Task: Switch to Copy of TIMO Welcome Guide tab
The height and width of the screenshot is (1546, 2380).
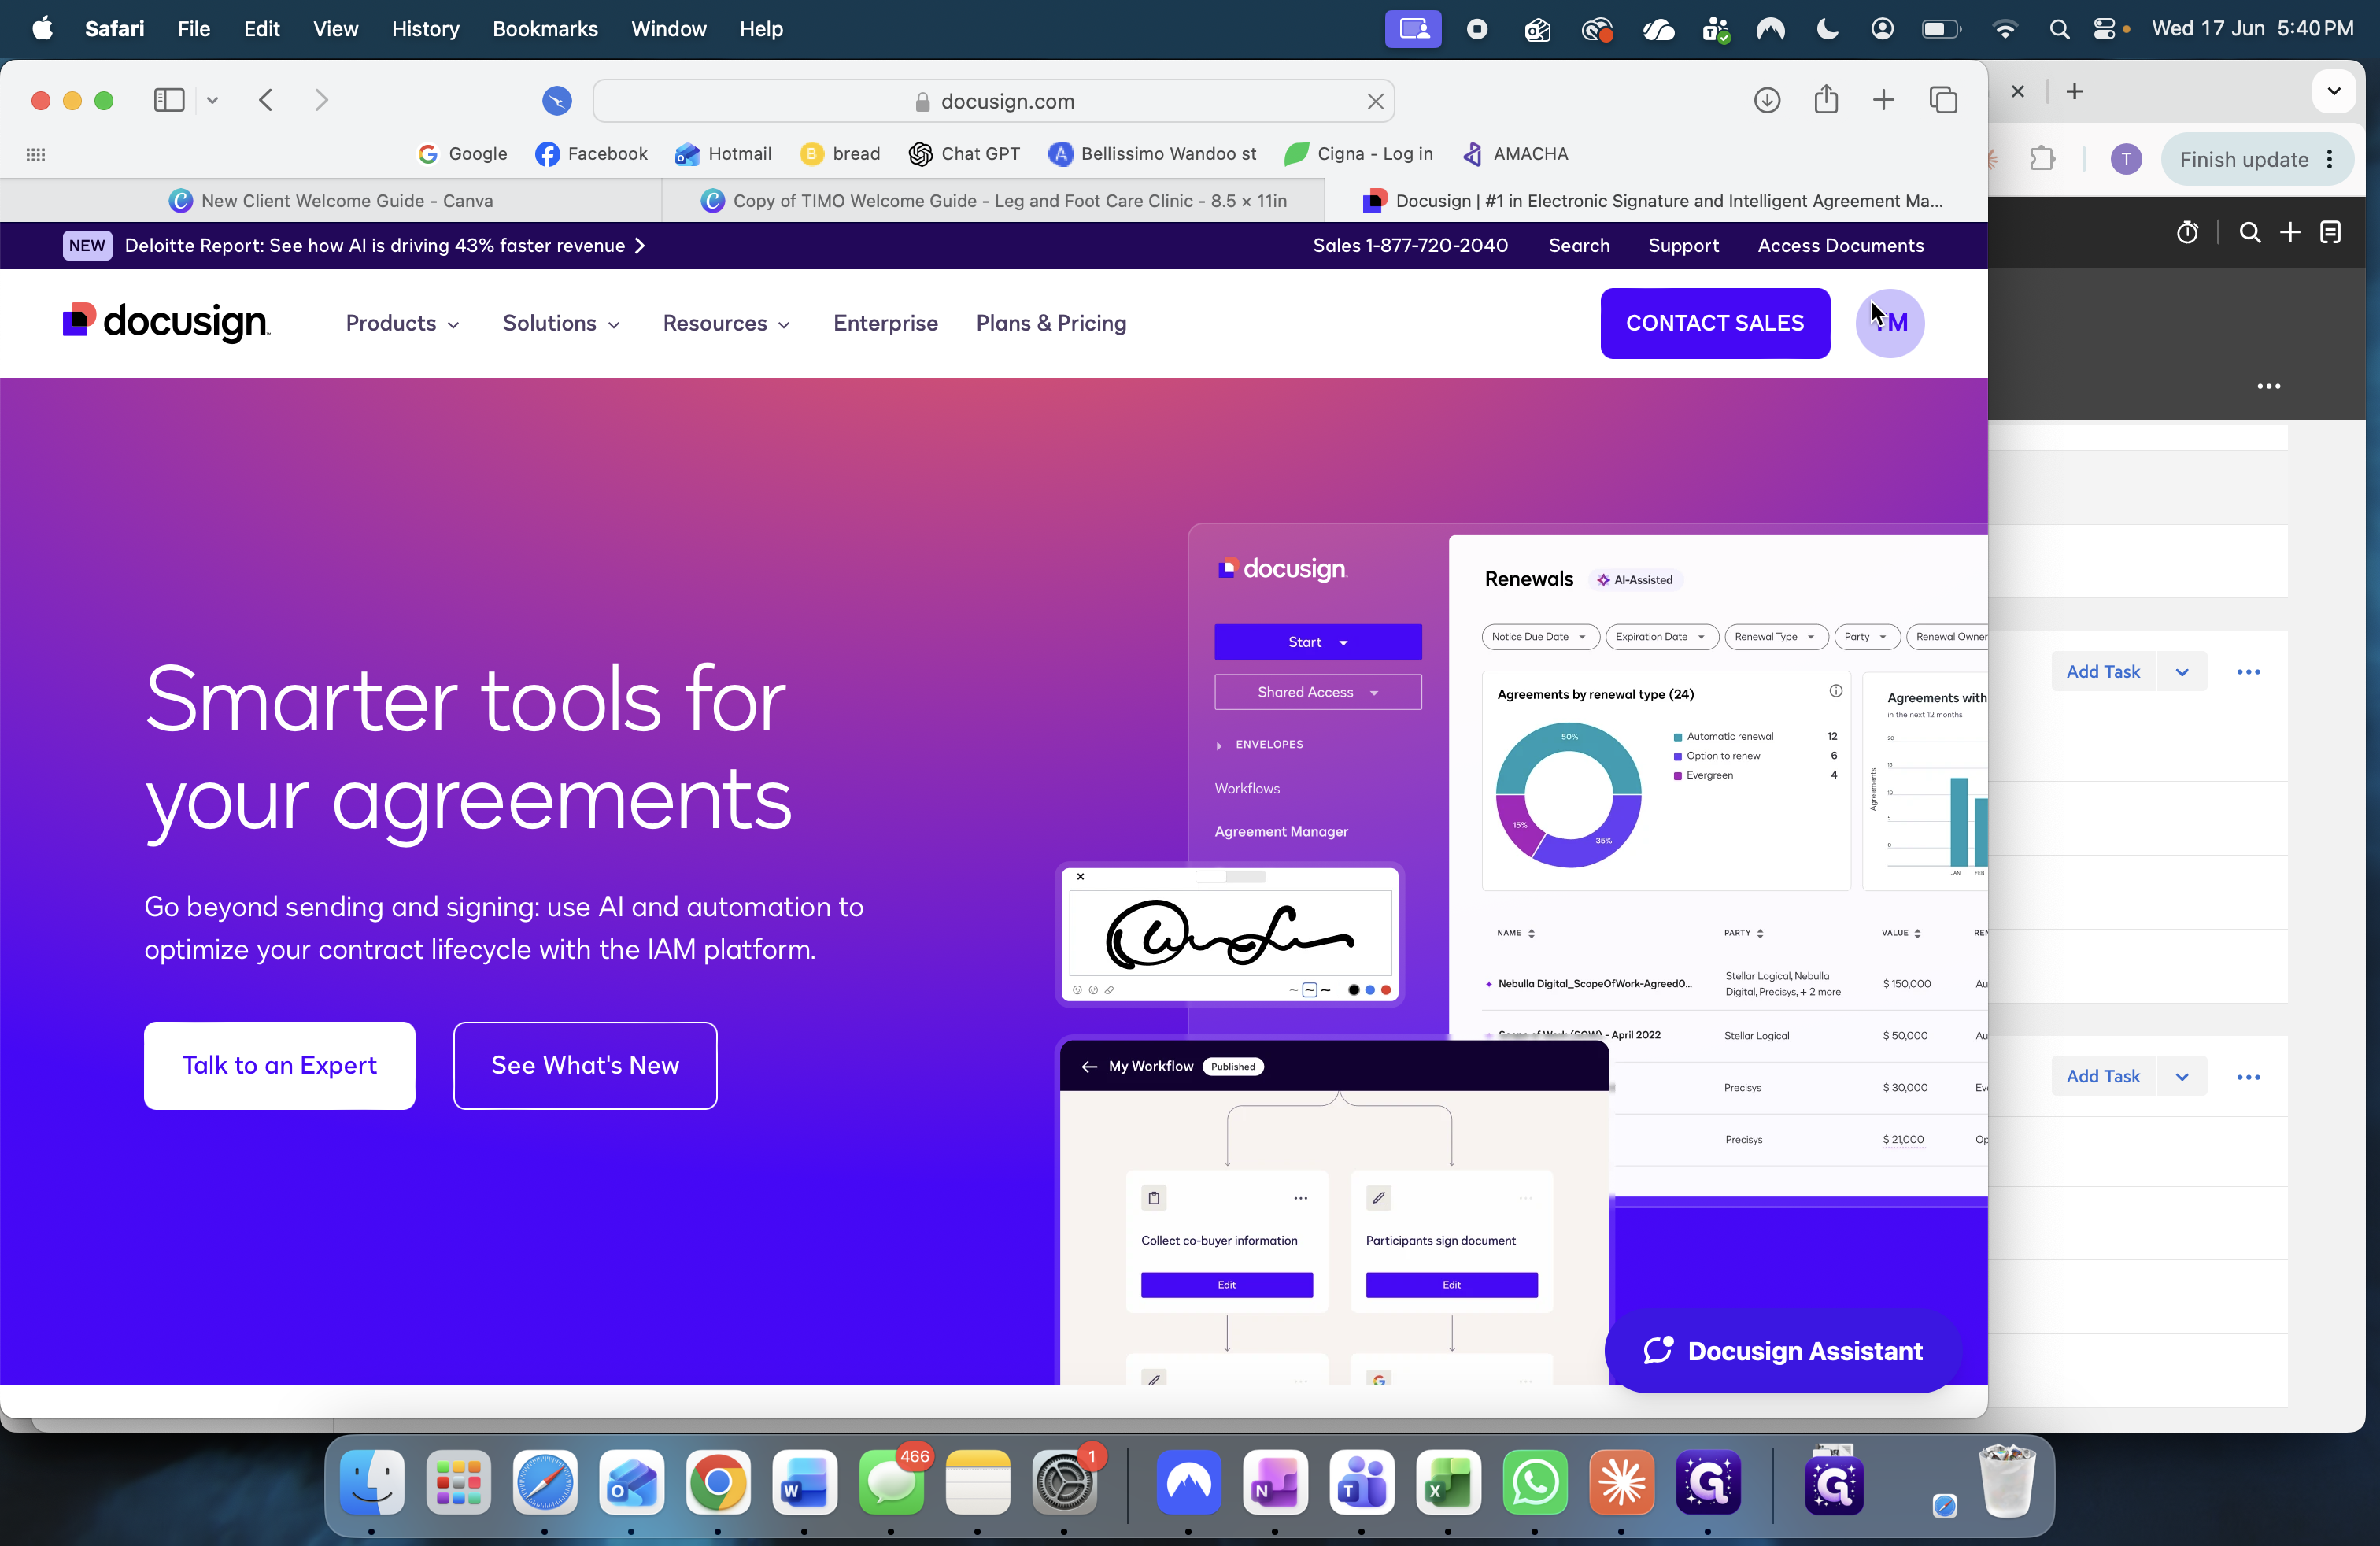Action: (994, 201)
